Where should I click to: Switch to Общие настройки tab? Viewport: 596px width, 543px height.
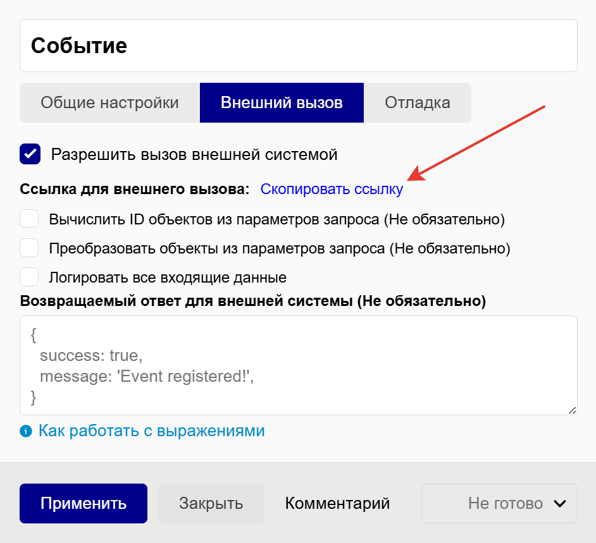point(109,103)
